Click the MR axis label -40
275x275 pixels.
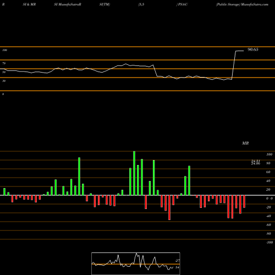coord(268,216)
